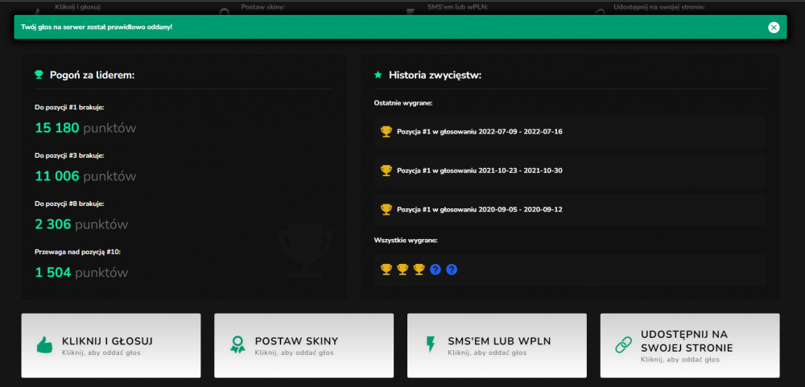Click the 11 006 punktów value

tap(86, 176)
